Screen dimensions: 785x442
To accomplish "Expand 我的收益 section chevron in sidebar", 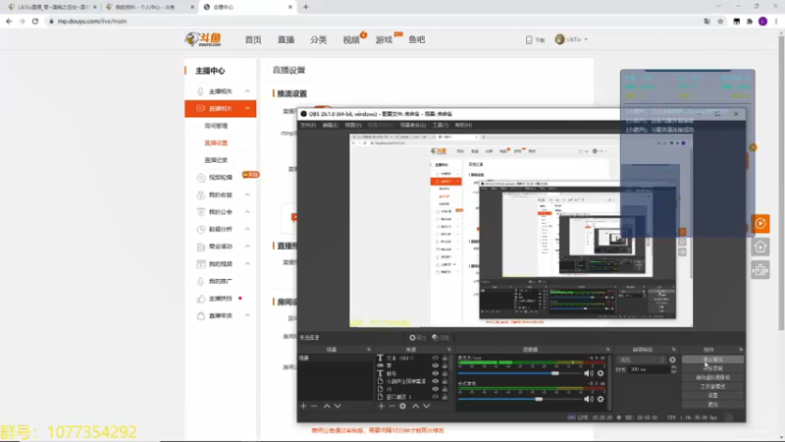I will pyautogui.click(x=247, y=194).
